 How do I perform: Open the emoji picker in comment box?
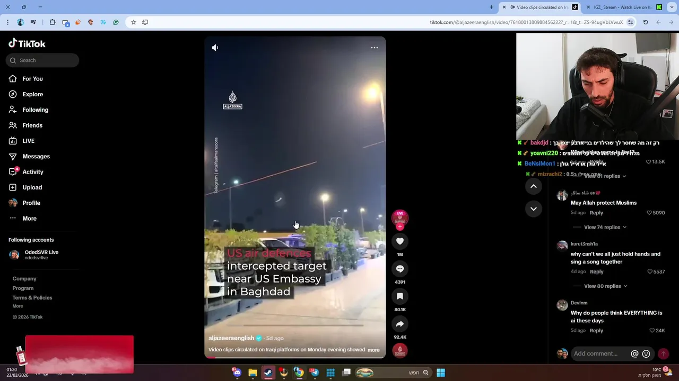point(646,354)
